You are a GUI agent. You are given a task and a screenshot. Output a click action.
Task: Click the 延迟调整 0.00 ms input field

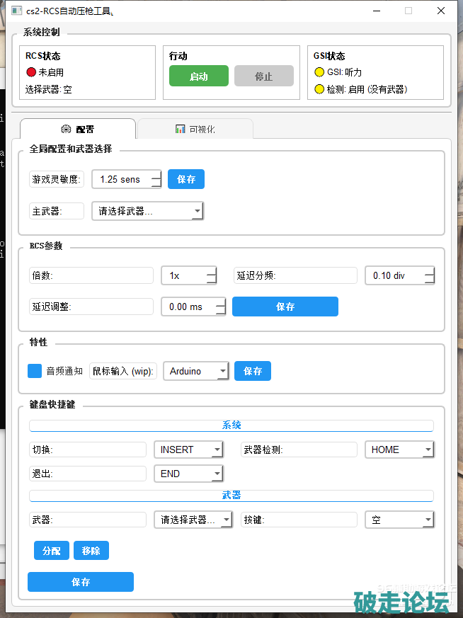[x=187, y=307]
